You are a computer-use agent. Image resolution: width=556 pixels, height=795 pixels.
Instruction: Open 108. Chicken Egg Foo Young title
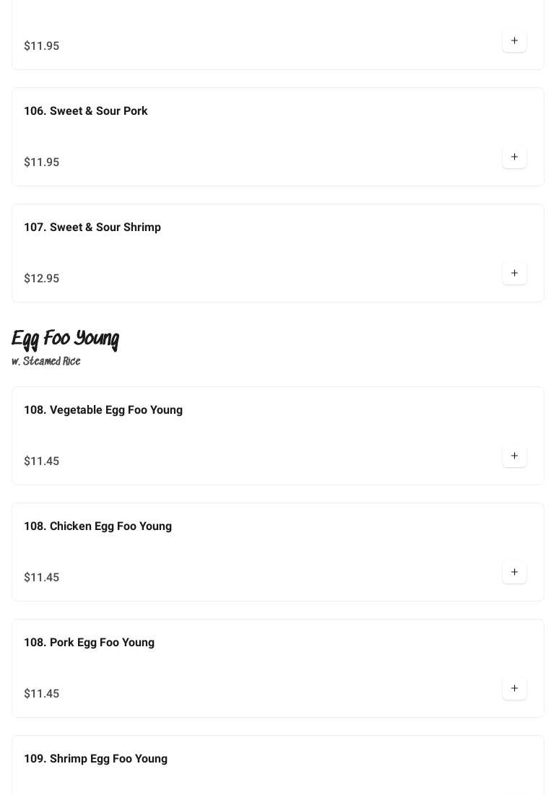pos(97,526)
